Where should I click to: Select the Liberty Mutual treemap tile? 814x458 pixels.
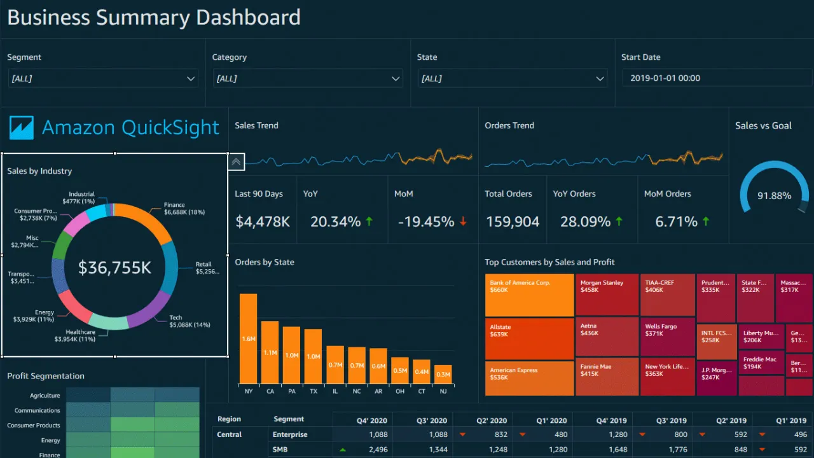(762, 337)
